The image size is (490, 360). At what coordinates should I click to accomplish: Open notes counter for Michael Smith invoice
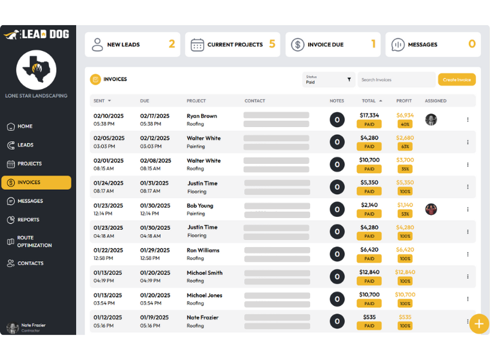pyautogui.click(x=337, y=277)
